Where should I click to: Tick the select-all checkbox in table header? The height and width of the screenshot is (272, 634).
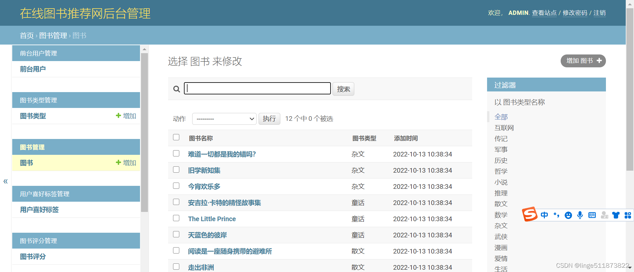point(176,137)
